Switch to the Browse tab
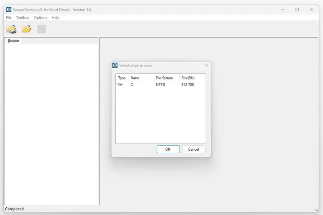This screenshot has height=215, width=323. coord(13,40)
